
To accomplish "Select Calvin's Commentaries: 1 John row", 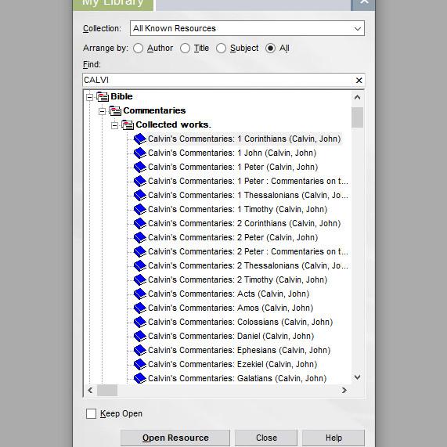I will 232,153.
